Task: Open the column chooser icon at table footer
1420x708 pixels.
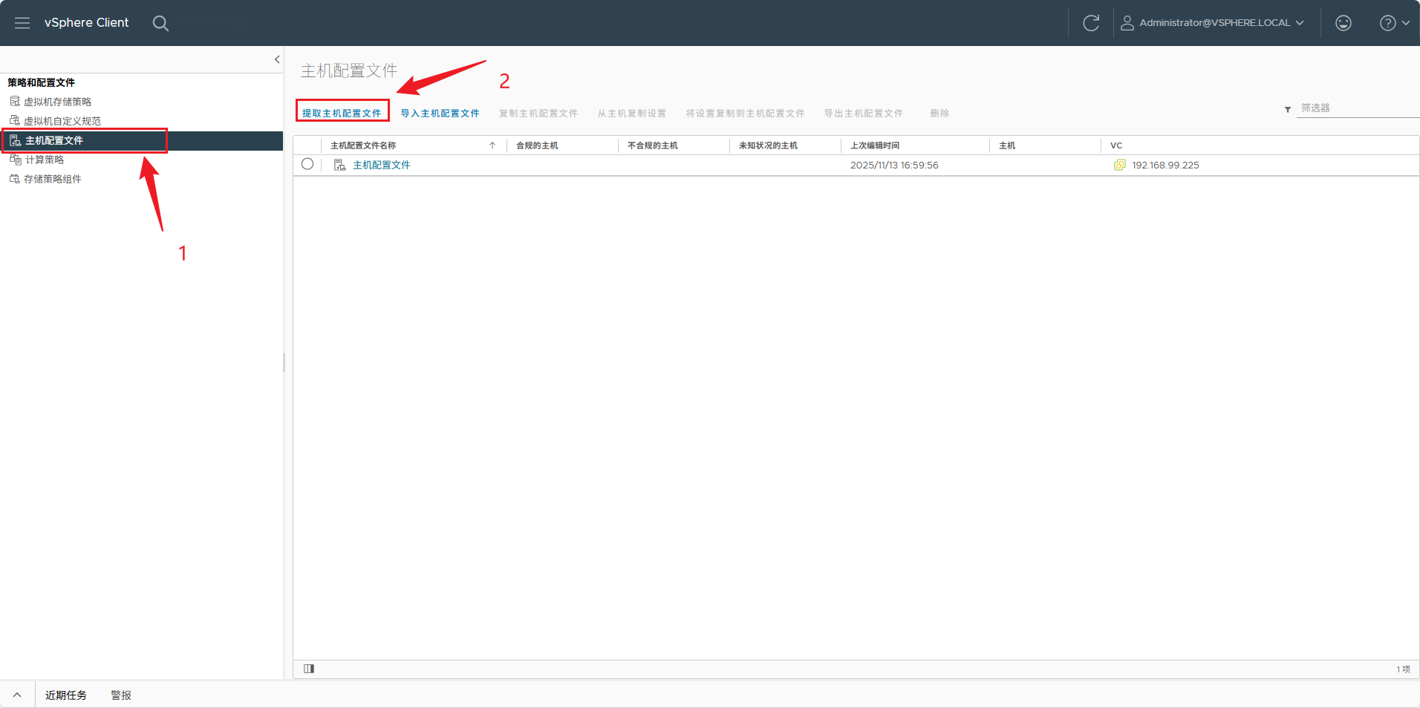Action: [x=309, y=669]
